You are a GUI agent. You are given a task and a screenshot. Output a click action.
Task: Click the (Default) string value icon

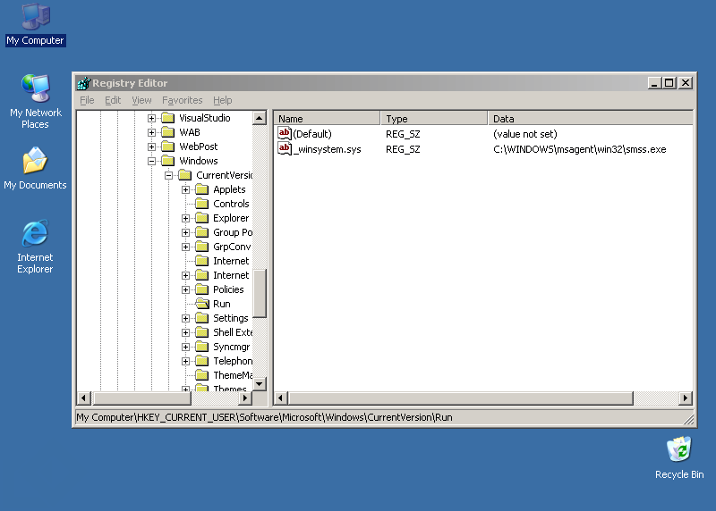pos(285,134)
